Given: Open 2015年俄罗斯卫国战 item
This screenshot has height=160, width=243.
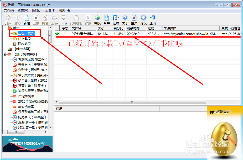Looking at the screenshot, I should click(33, 102).
